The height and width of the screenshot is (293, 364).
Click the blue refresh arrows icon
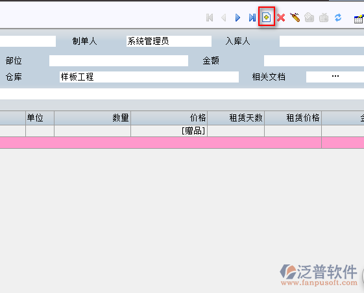coord(338,18)
